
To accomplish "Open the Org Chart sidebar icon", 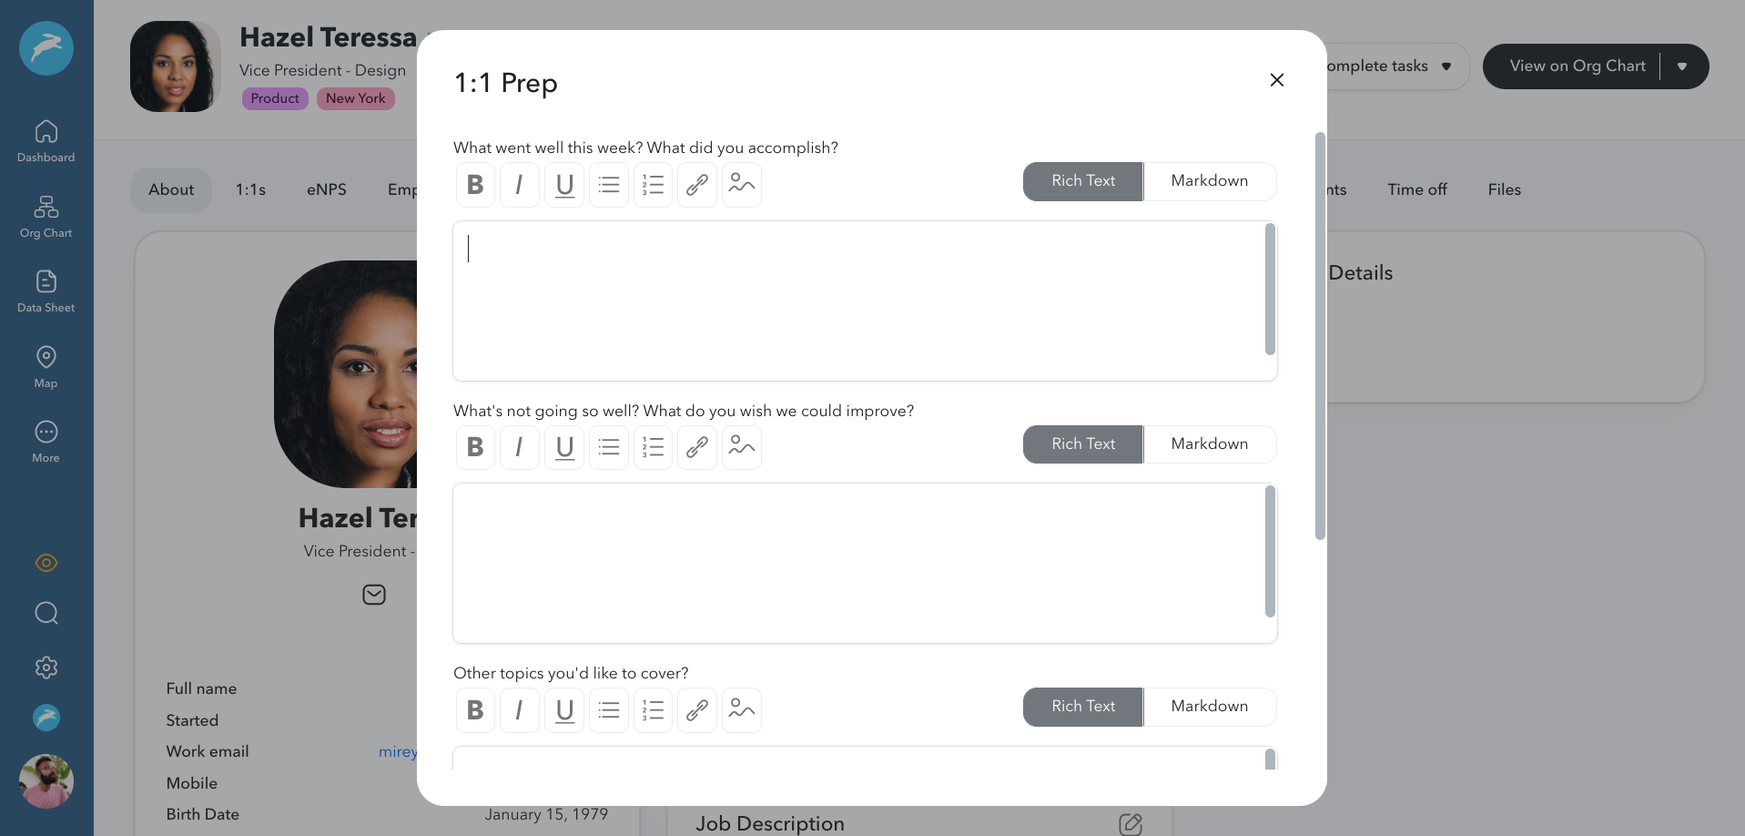I will [46, 217].
